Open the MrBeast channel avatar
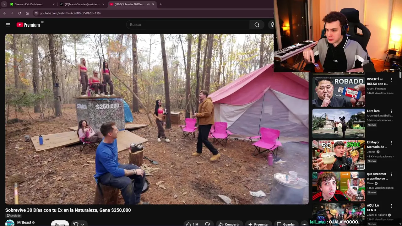This screenshot has height=226, width=402. point(10,223)
